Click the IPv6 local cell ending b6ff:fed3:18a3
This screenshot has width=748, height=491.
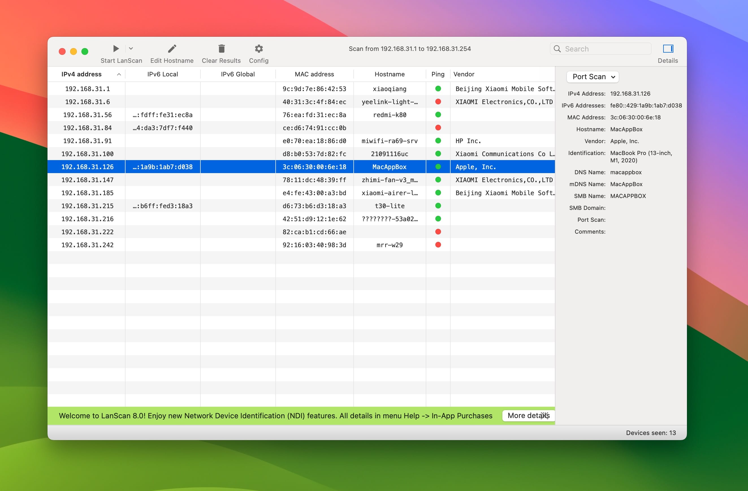pyautogui.click(x=163, y=206)
